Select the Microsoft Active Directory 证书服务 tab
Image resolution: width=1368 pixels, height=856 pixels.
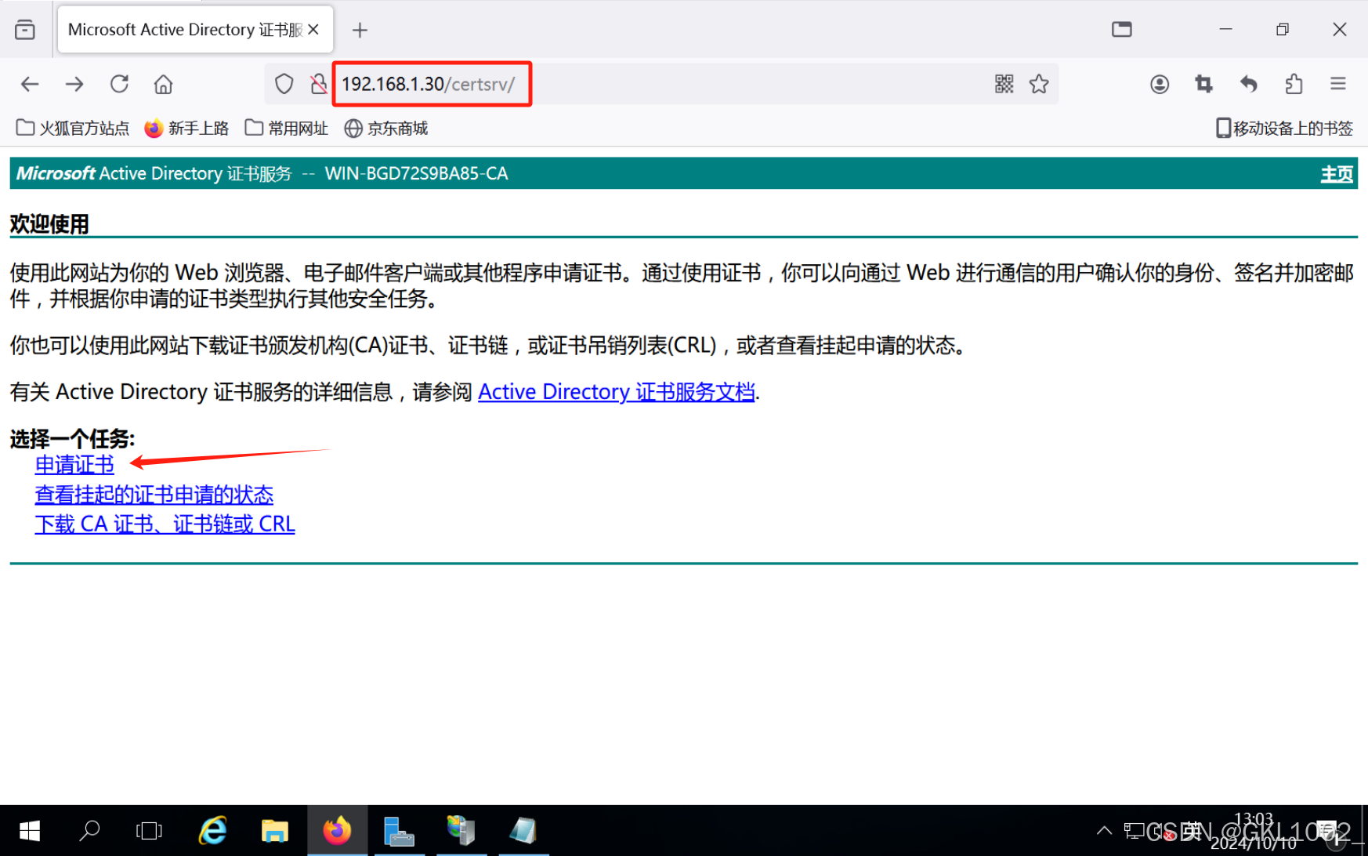coord(195,30)
